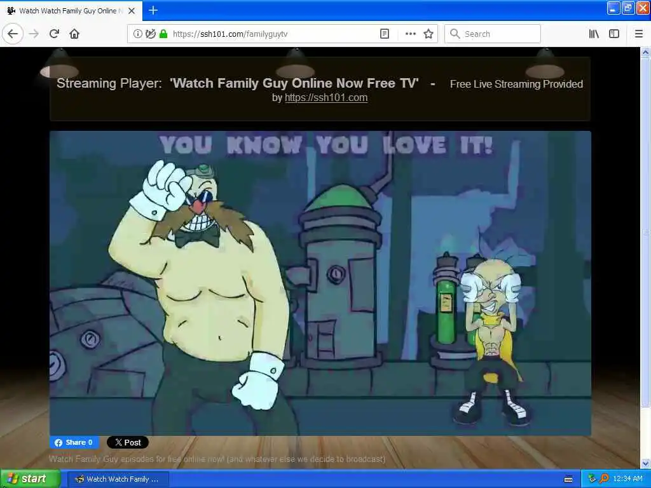Click the keyboard icon in taskbar
Screen dimensions: 651x488
click(568, 479)
